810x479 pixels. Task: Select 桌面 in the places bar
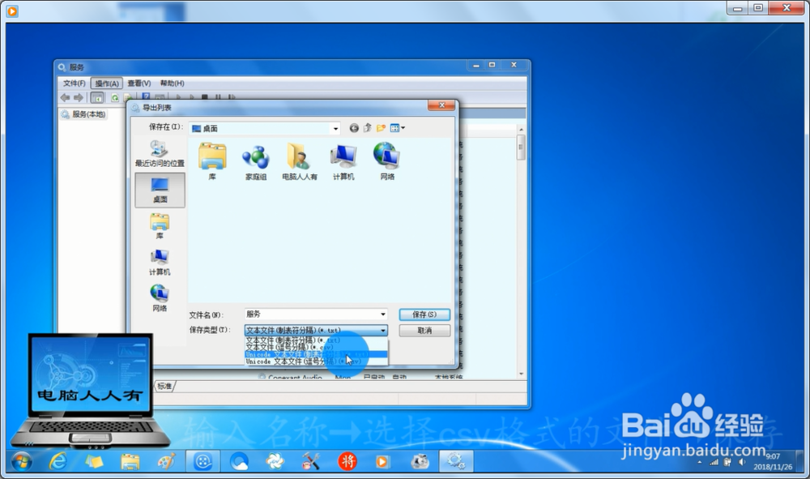click(160, 190)
